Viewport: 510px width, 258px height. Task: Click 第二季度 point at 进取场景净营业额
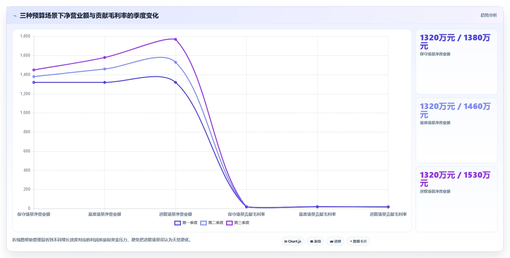pyautogui.click(x=176, y=62)
